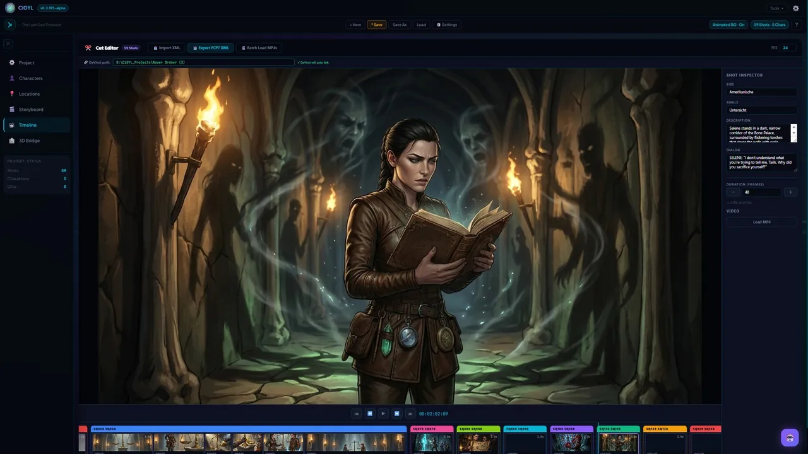The image size is (808, 454).
Task: Click the Description scrollbar up arrow
Action: pyautogui.click(x=794, y=127)
